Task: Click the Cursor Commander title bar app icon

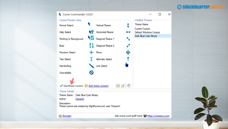Action: point(60,14)
